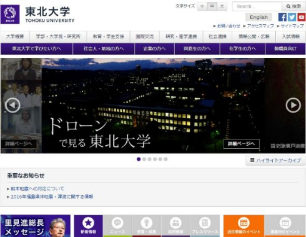Open the Twitter page icon
306x237 pixels.
[x=292, y=17]
